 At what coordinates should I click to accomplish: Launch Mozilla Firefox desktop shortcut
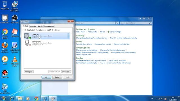tap(5, 47)
